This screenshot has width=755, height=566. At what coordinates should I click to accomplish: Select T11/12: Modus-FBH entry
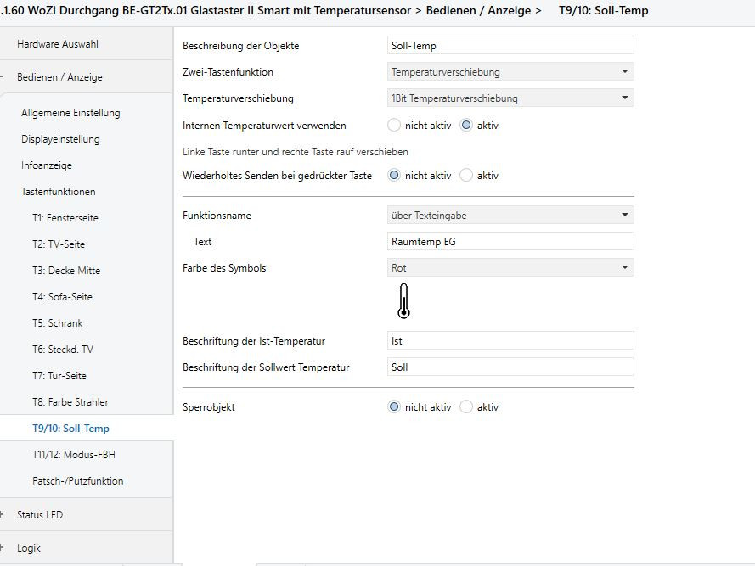[74, 455]
